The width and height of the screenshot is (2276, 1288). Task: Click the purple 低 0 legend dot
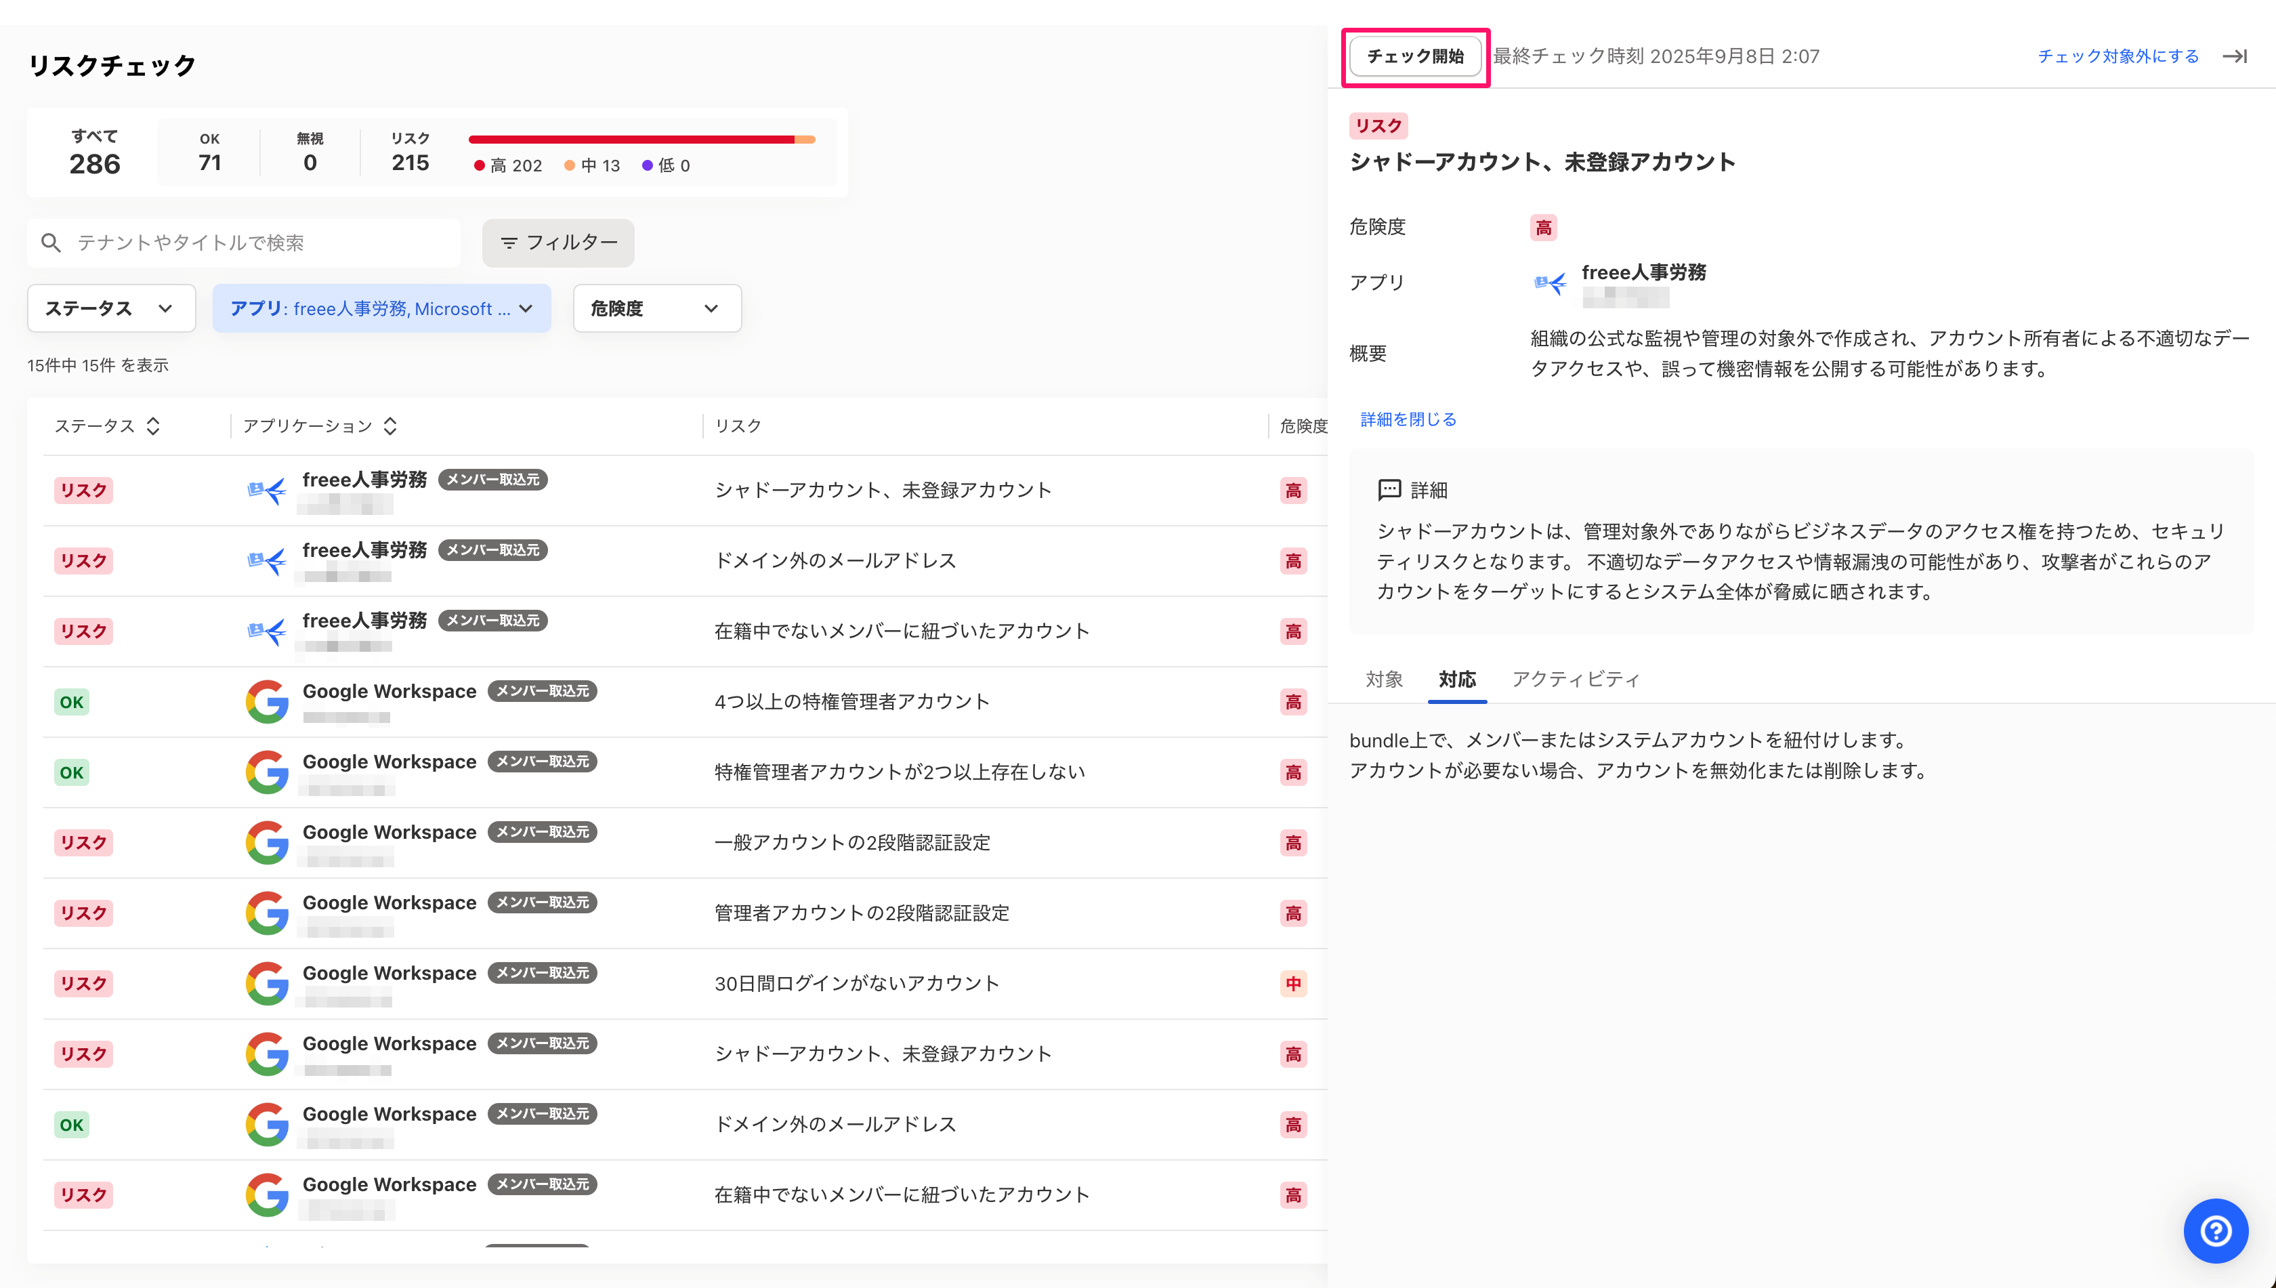coord(648,165)
